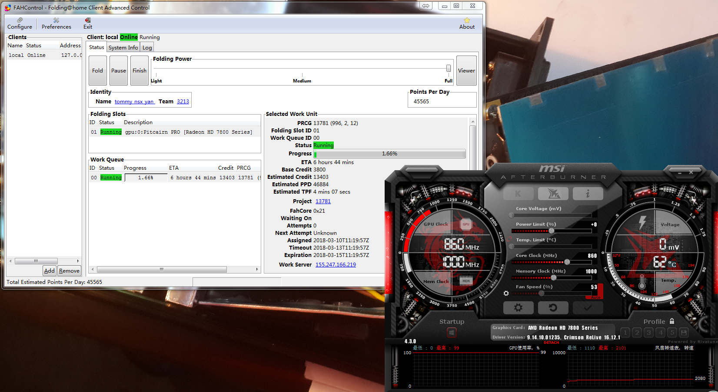Open the Afterburner OC scanner jet icon
Viewport: 718px width, 392px height.
pos(553,194)
